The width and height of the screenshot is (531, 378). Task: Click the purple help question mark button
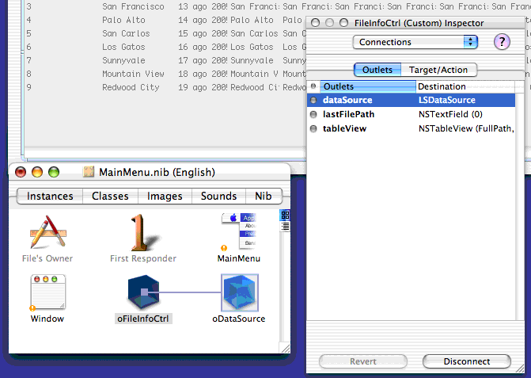click(502, 42)
